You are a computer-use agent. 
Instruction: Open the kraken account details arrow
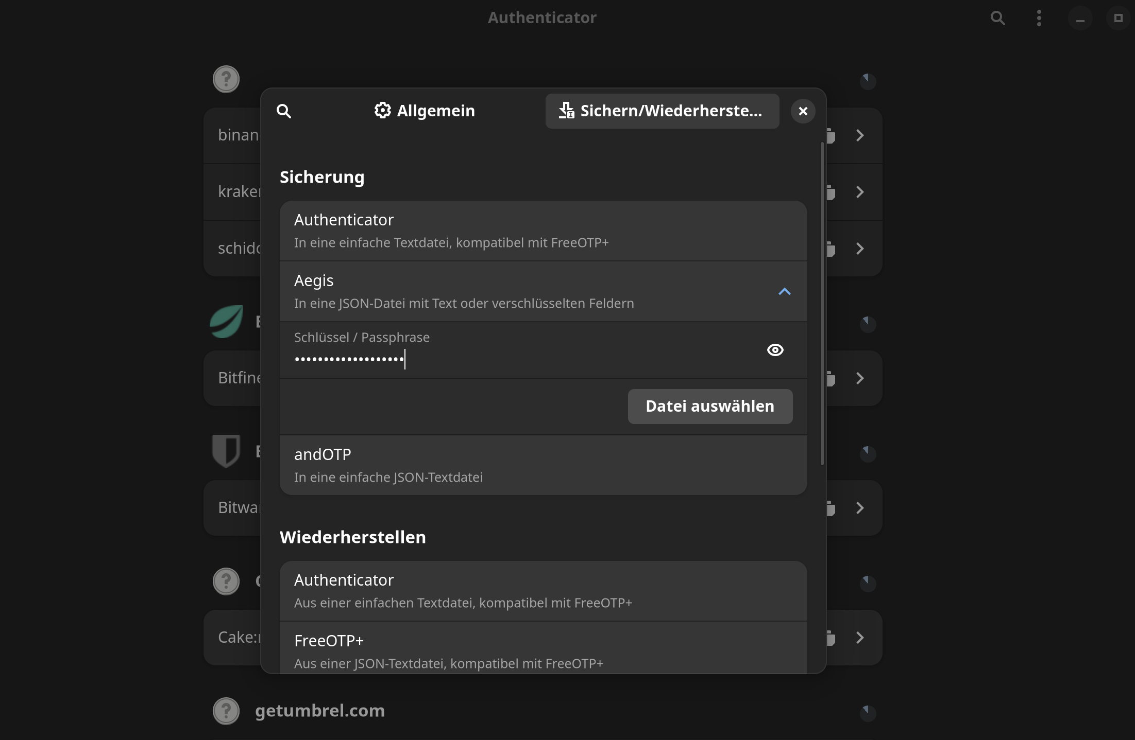coord(860,192)
